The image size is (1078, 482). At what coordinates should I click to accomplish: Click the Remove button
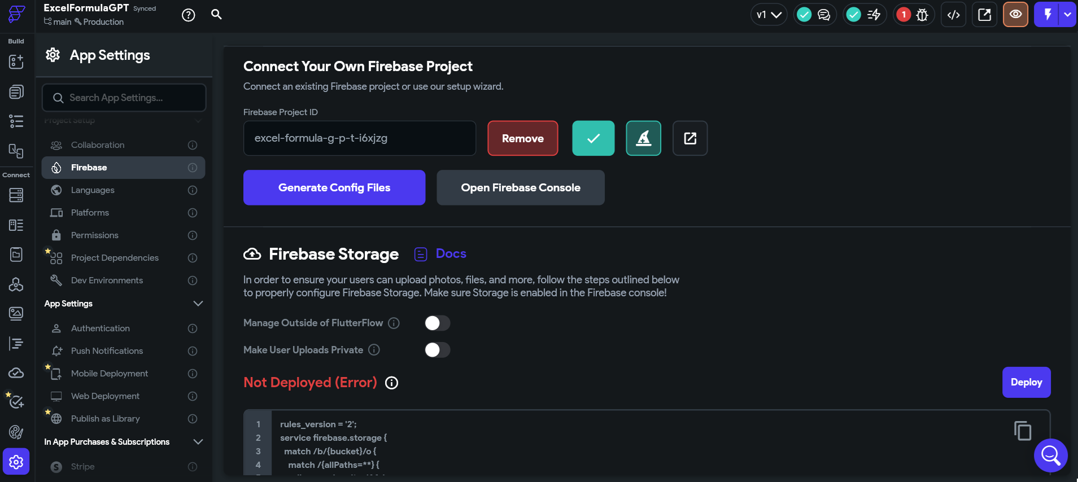point(523,138)
